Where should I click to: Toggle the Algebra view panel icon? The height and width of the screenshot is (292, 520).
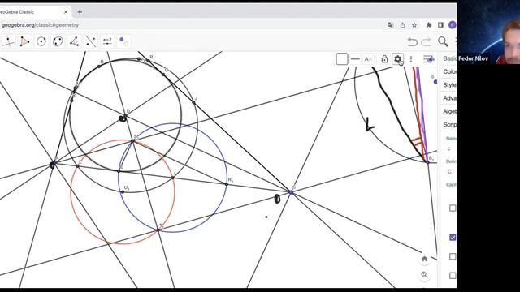429,59
